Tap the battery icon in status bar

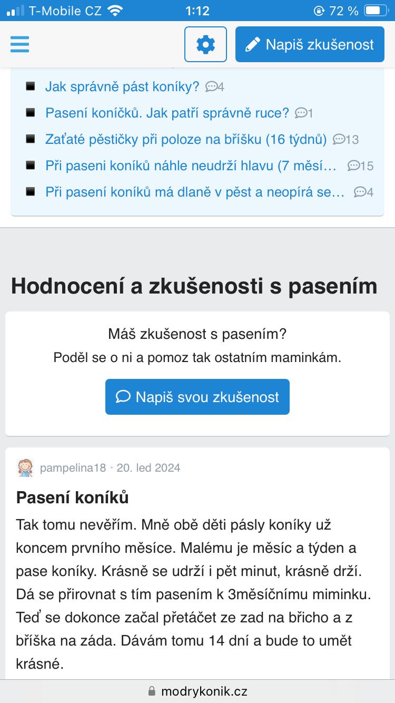click(x=374, y=11)
